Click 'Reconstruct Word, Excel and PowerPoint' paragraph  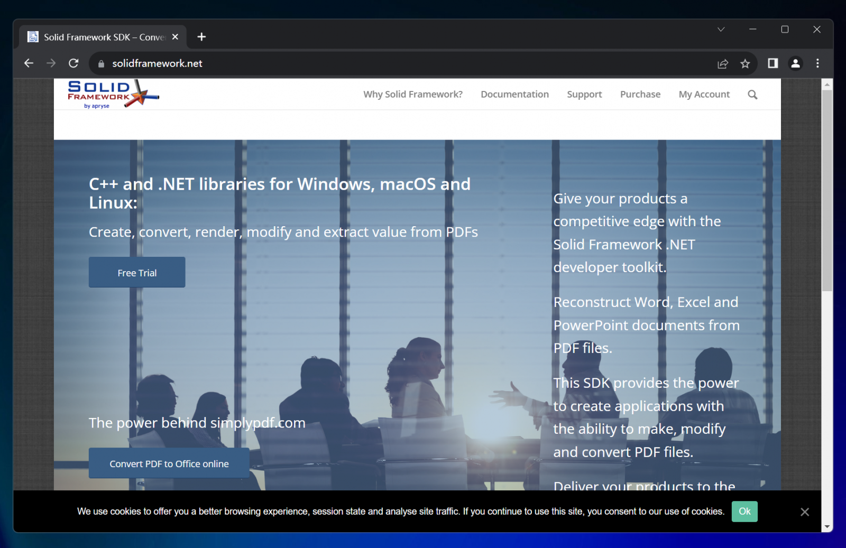point(646,325)
